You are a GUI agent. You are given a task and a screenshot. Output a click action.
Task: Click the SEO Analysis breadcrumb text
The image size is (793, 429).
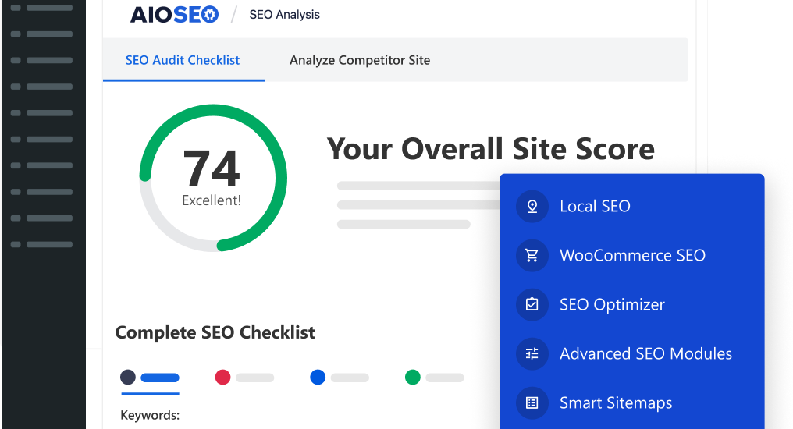[x=284, y=15]
